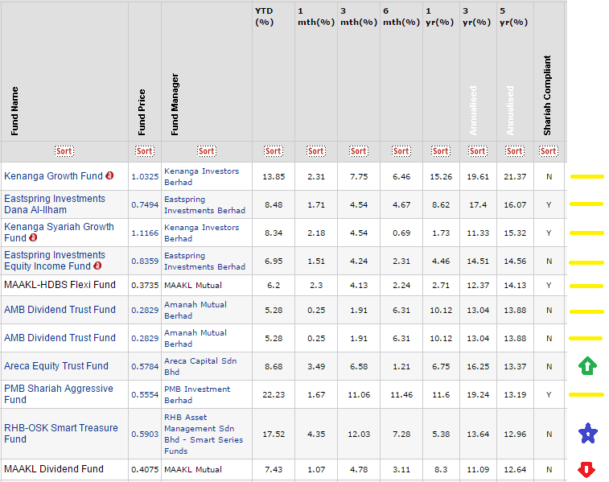Viewport: 609px width, 482px height.
Task: Sort by 1 yr(%) column
Action: (441, 151)
